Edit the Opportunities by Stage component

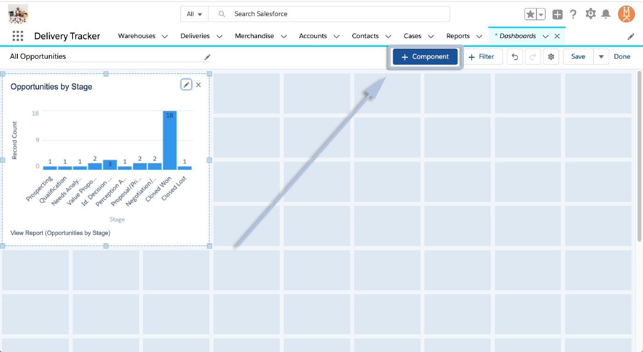pyautogui.click(x=186, y=85)
